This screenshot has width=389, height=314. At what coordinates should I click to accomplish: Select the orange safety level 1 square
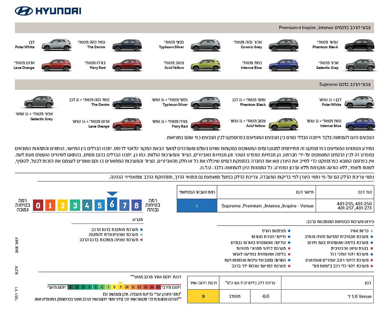pos(50,205)
